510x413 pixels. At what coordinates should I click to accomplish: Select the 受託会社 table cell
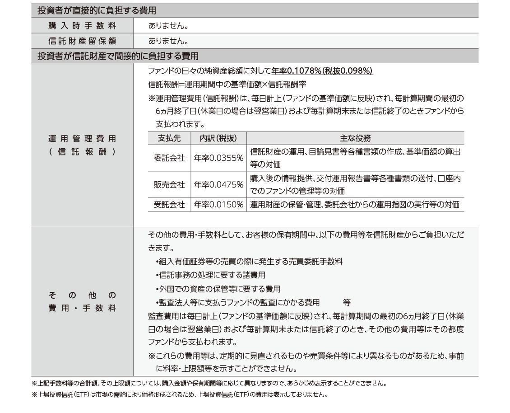pyautogui.click(x=169, y=205)
